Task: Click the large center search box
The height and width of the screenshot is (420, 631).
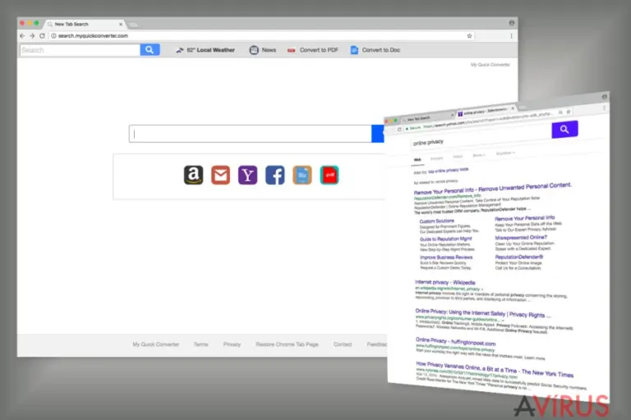Action: tap(251, 134)
